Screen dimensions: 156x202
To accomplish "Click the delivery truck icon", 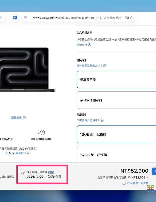I will tap(22, 172).
